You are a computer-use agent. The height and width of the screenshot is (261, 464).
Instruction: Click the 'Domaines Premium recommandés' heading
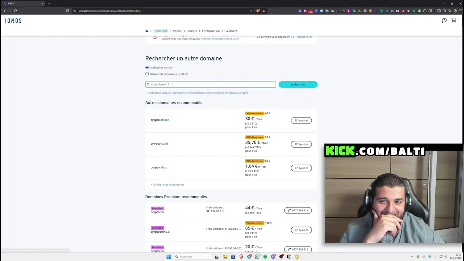coord(176,197)
